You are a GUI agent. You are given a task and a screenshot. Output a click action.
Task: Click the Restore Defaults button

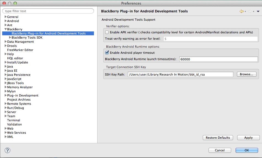tap(218, 138)
